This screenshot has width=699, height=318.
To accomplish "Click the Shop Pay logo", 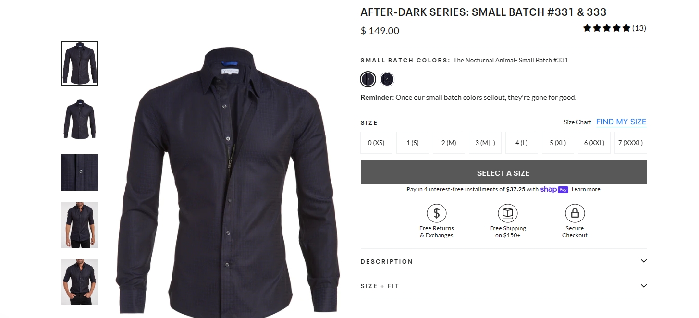I will [x=554, y=189].
